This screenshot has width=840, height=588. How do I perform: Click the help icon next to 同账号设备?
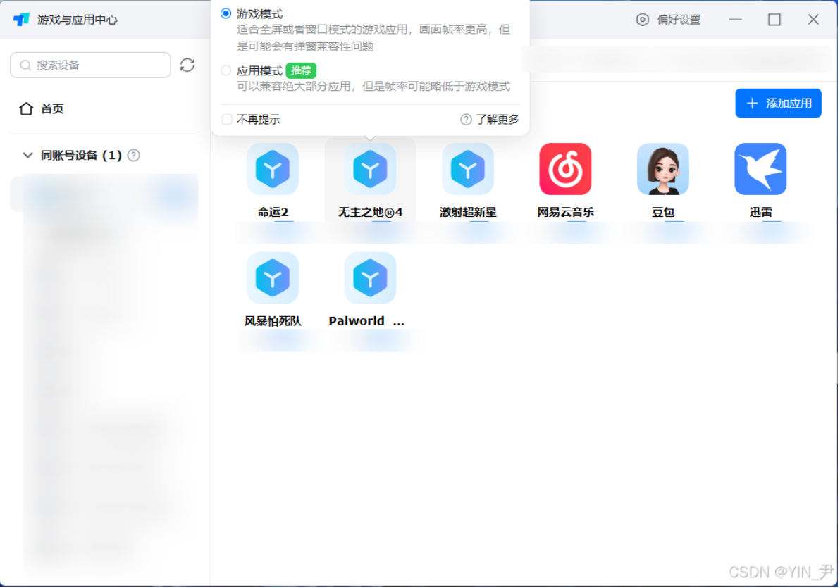[x=134, y=156]
